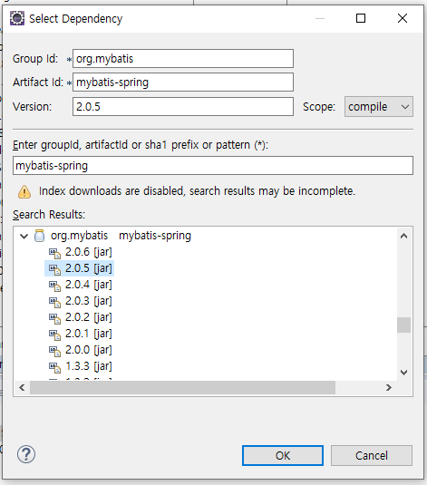
Task: Click the file icon next to 2.0.0 [jar]
Action: 54,351
